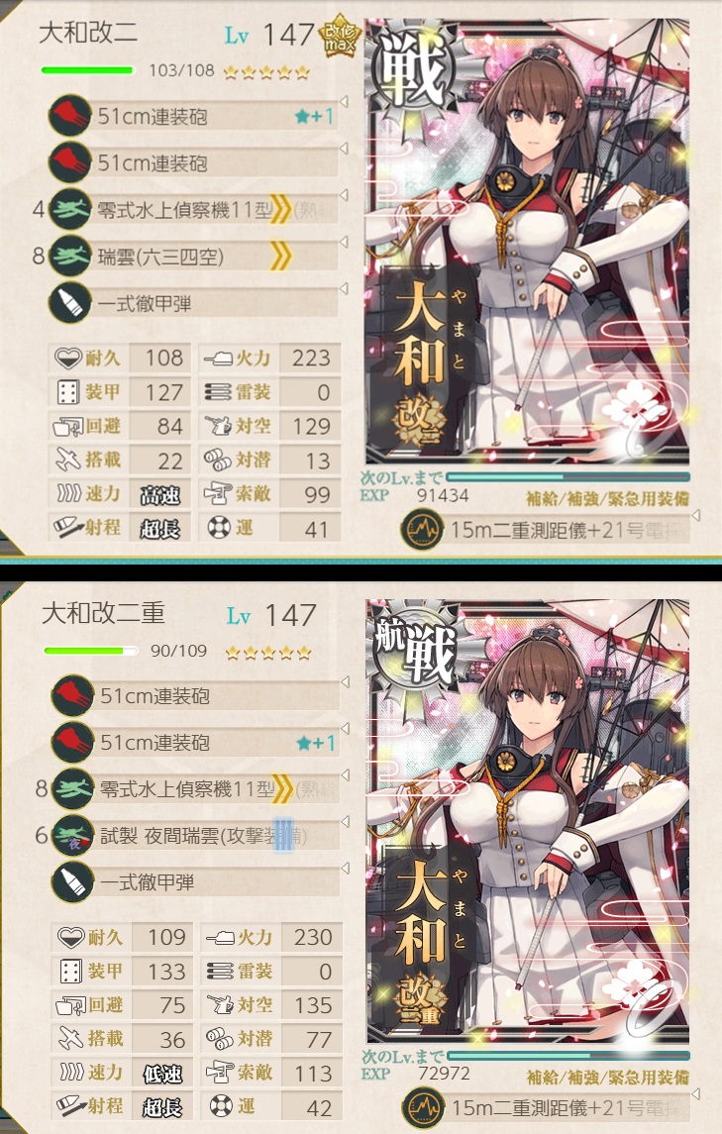Click top panel's first 51cm連装砲 red gun icon
This screenshot has height=1134, width=722.
click(x=69, y=116)
